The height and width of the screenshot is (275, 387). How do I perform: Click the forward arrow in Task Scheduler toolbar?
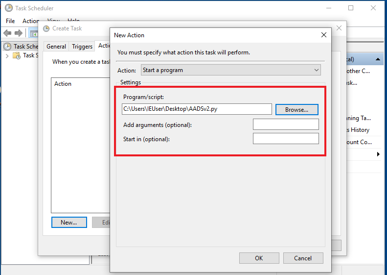point(19,33)
